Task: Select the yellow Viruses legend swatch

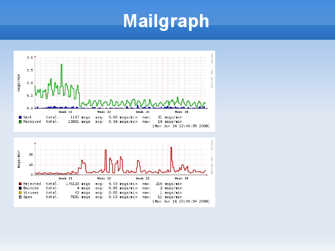Action: 20,192
